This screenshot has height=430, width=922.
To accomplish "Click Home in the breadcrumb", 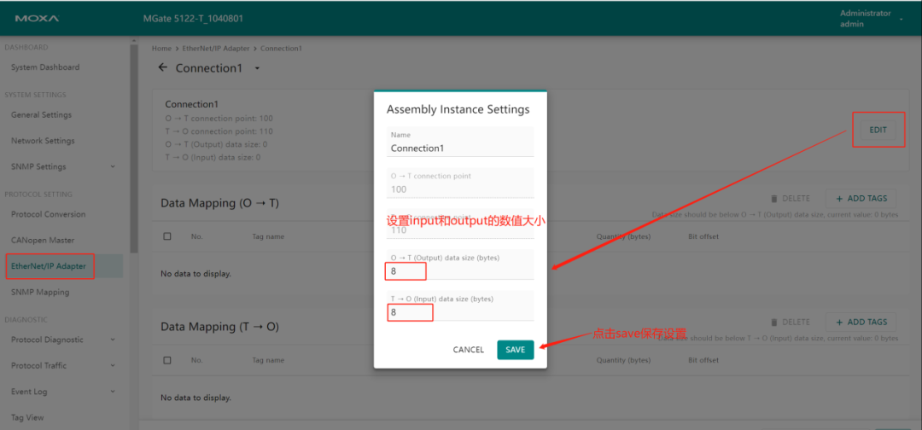I will [x=161, y=49].
